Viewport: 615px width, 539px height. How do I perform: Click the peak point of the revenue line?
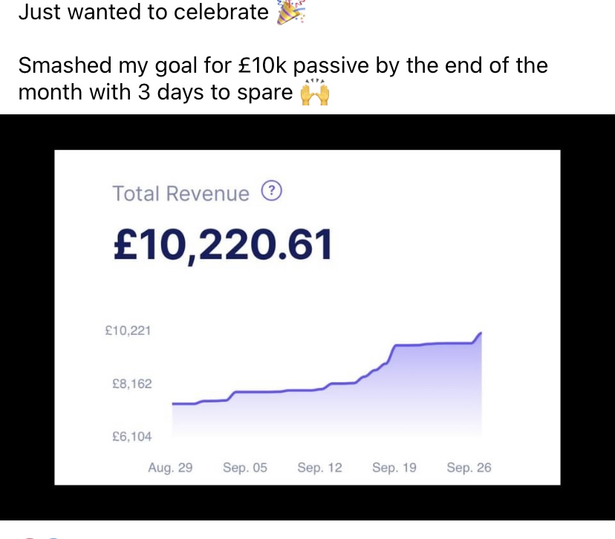[x=481, y=333]
